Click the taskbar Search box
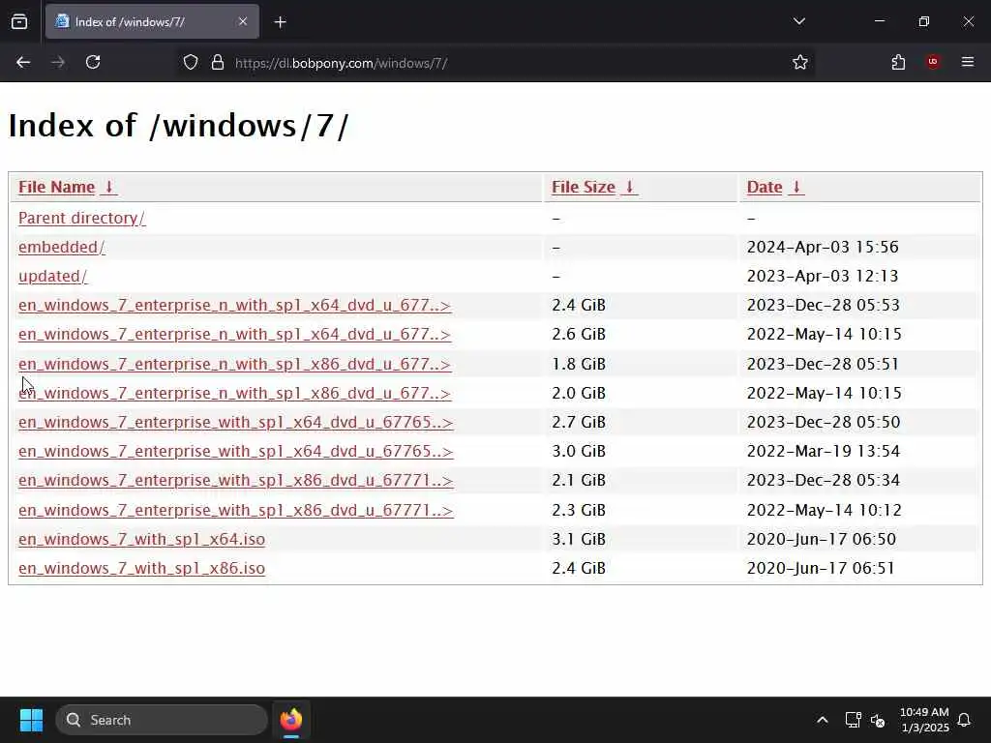 point(162,720)
